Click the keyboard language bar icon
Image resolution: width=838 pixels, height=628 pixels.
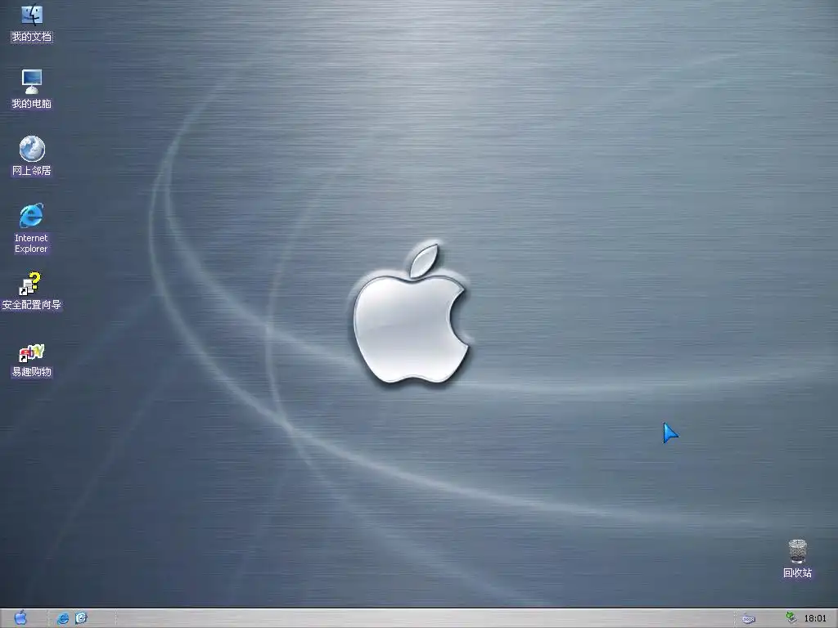pos(749,618)
